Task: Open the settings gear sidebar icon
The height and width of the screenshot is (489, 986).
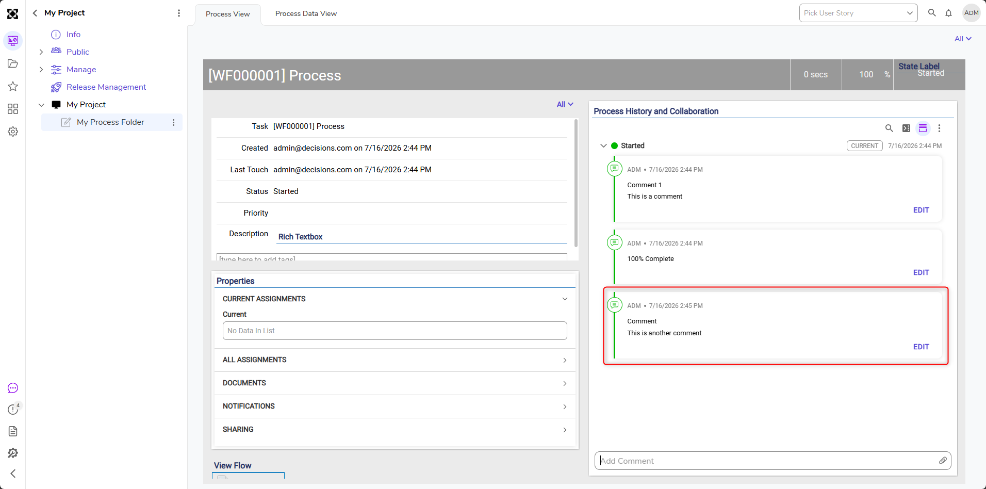Action: pyautogui.click(x=13, y=132)
